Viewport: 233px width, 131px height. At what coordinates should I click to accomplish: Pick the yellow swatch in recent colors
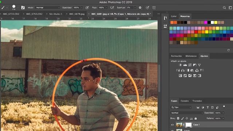click(x=216, y=23)
